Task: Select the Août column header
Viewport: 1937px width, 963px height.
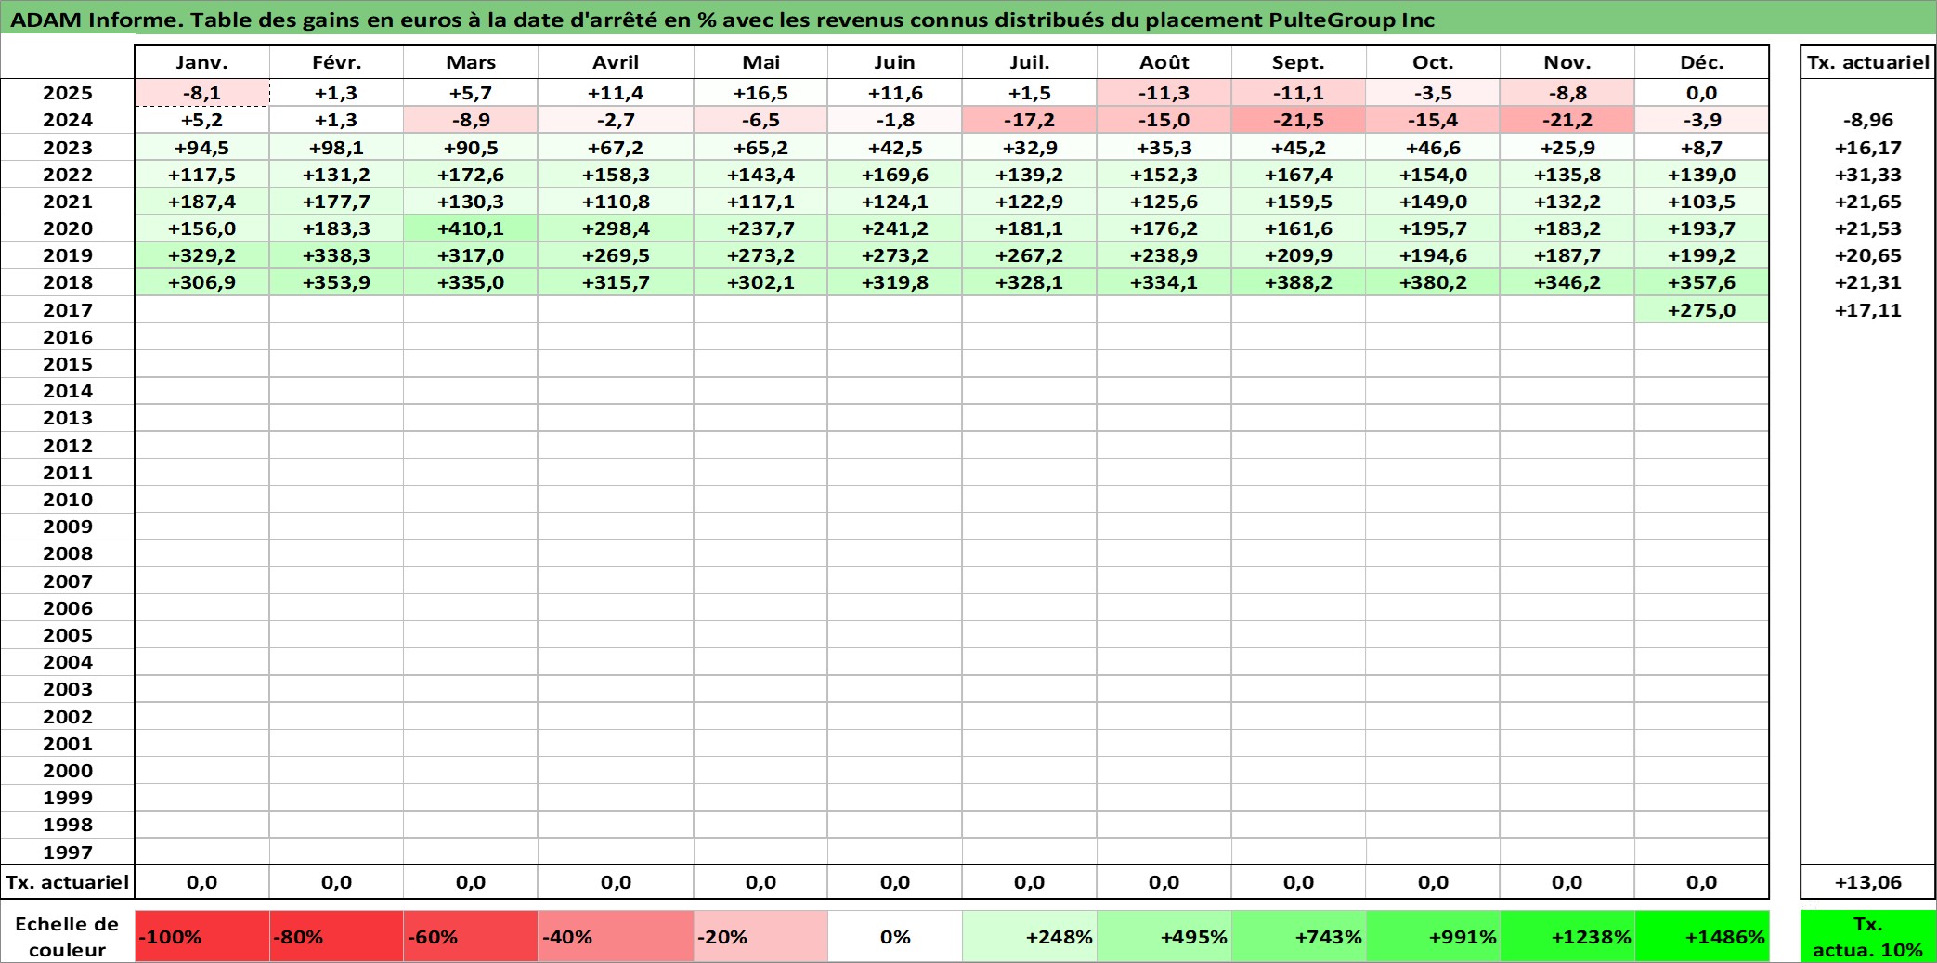Action: (x=1164, y=62)
